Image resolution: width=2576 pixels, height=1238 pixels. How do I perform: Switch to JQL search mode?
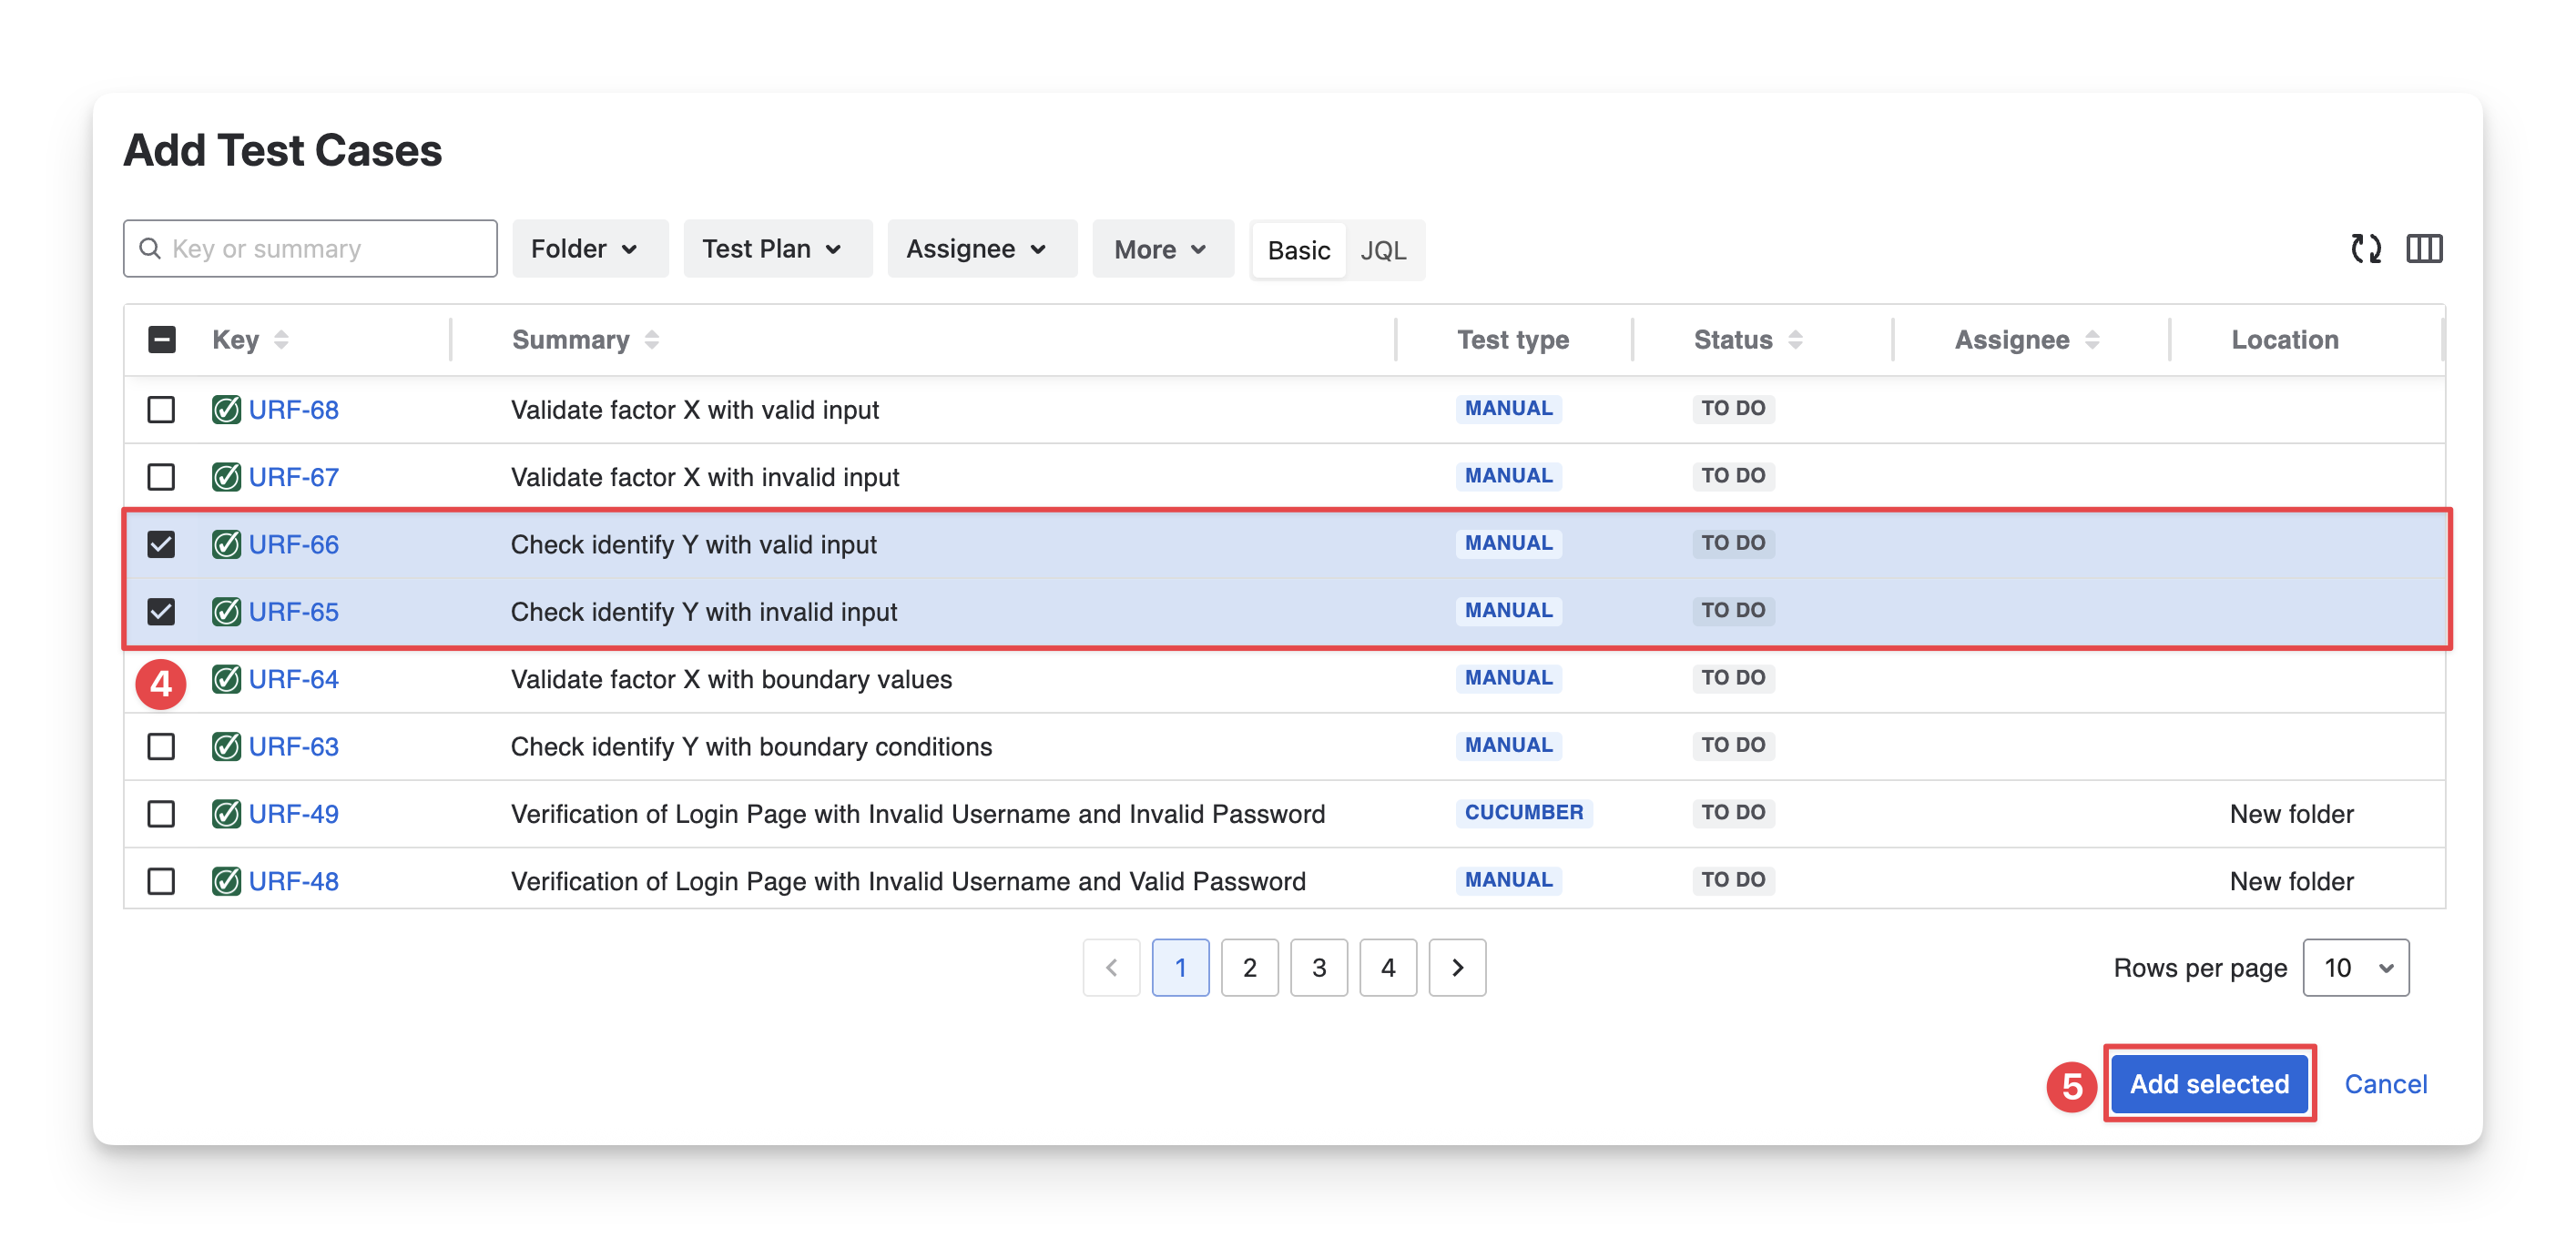point(1383,250)
